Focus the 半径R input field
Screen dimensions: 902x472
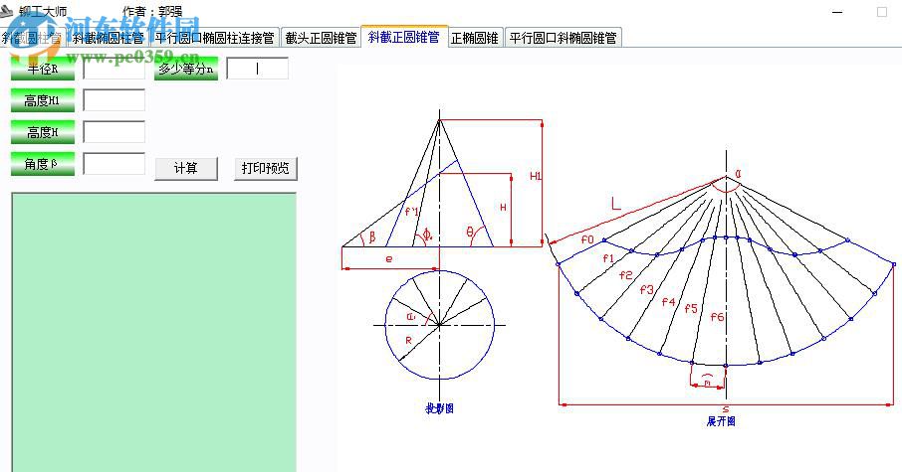(x=113, y=69)
